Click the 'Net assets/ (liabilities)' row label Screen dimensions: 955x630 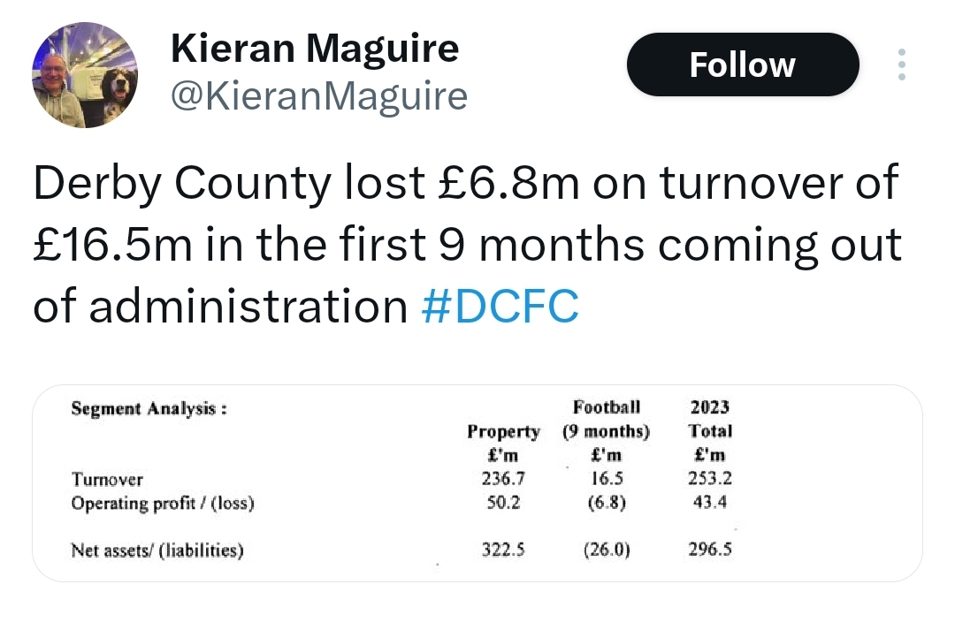[157, 550]
